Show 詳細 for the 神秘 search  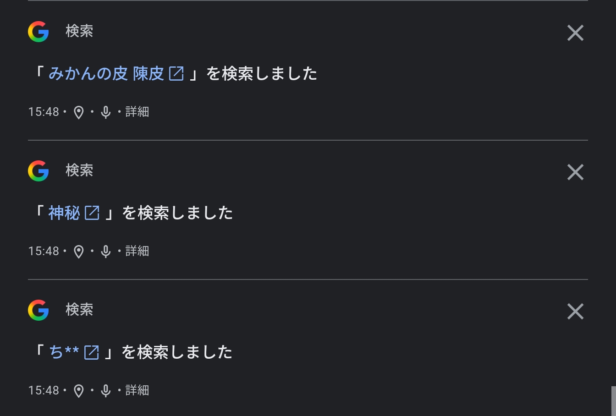click(137, 251)
